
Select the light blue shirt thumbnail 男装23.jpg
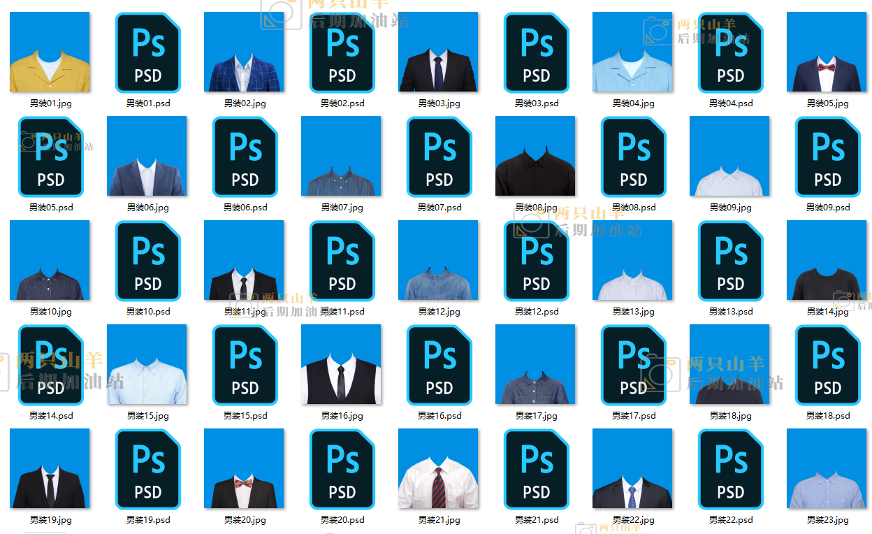[827, 469]
